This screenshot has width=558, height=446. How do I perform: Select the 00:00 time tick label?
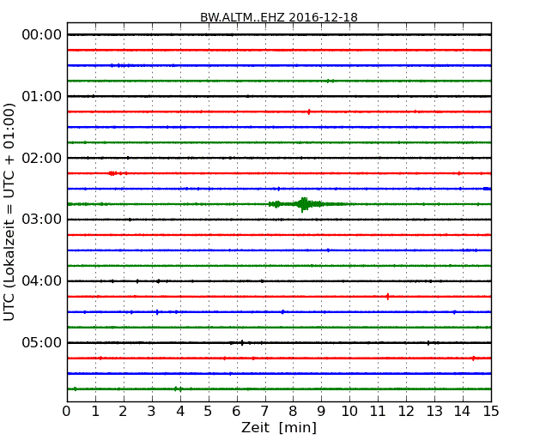coord(42,35)
